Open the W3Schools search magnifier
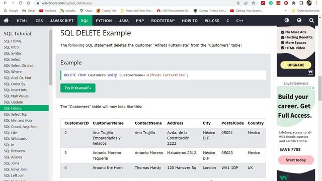Image resolution: width=322 pixels, height=181 pixels. coord(311,20)
